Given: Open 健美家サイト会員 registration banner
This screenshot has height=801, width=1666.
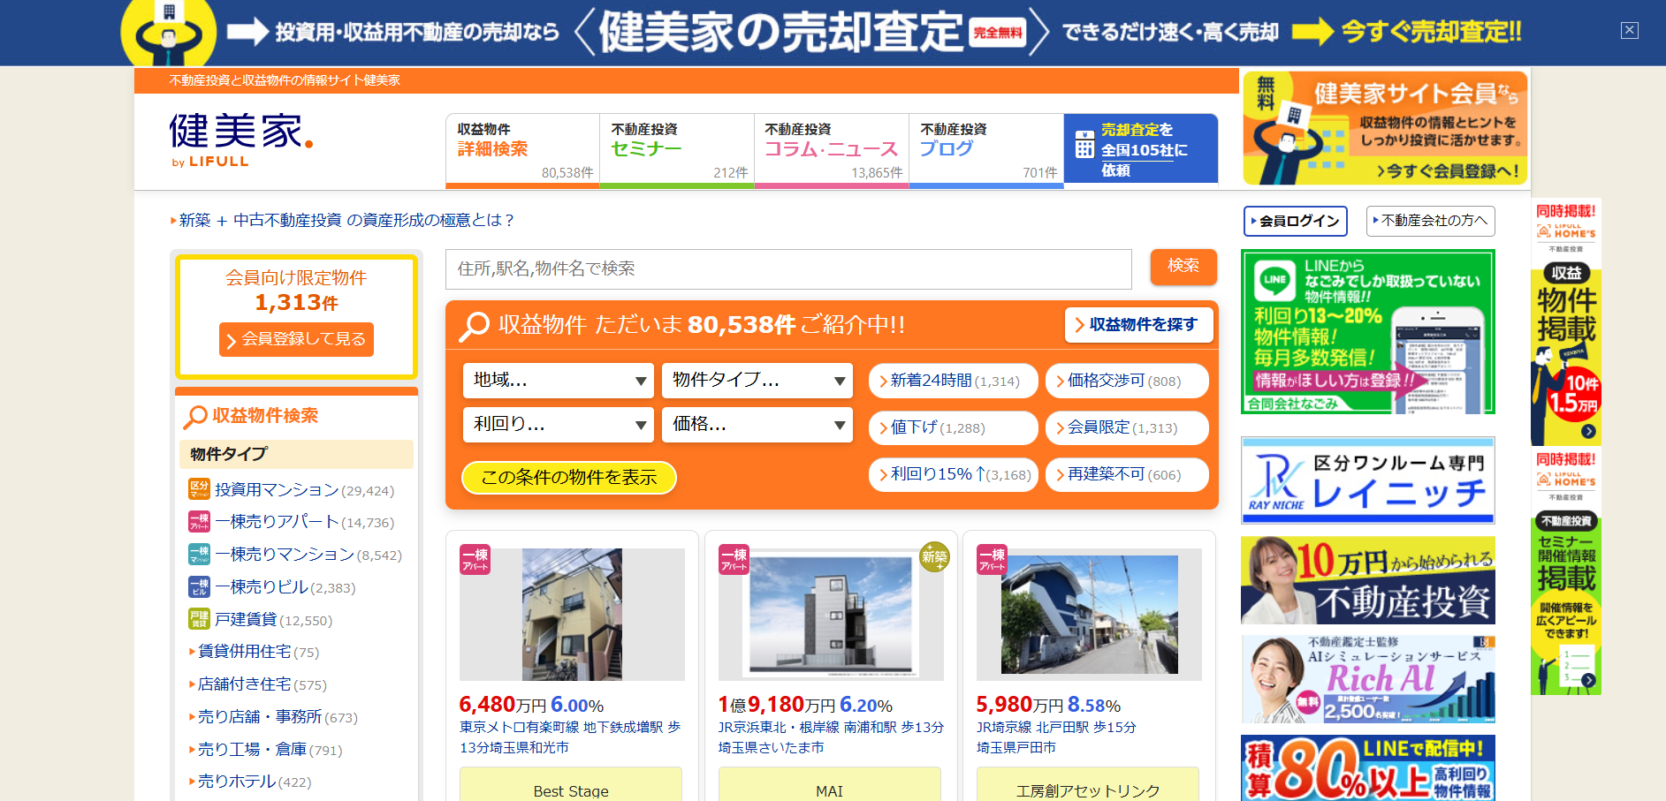Looking at the screenshot, I should click(x=1385, y=128).
